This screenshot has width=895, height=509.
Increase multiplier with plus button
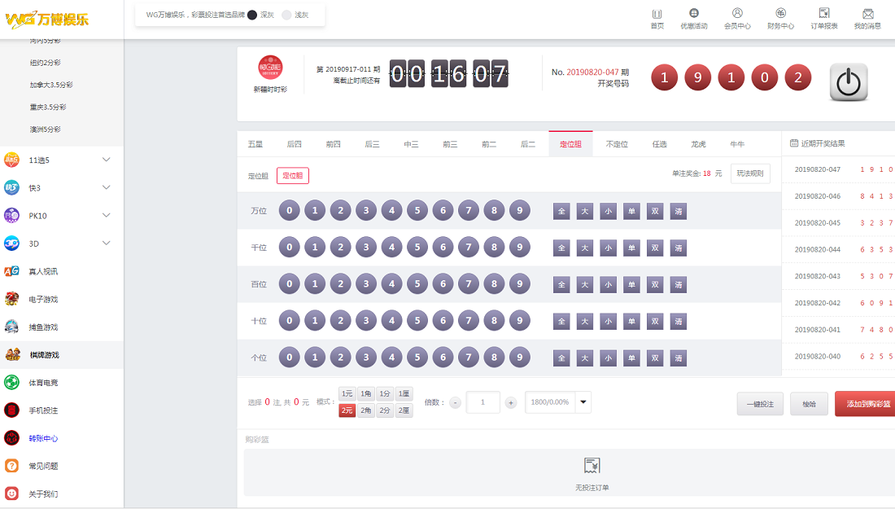click(511, 402)
